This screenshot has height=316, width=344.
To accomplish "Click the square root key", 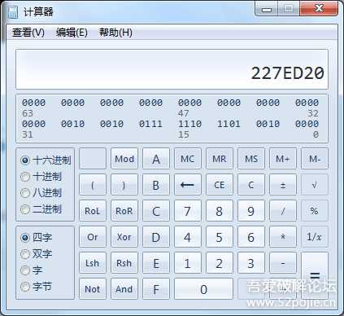I will [x=315, y=185].
